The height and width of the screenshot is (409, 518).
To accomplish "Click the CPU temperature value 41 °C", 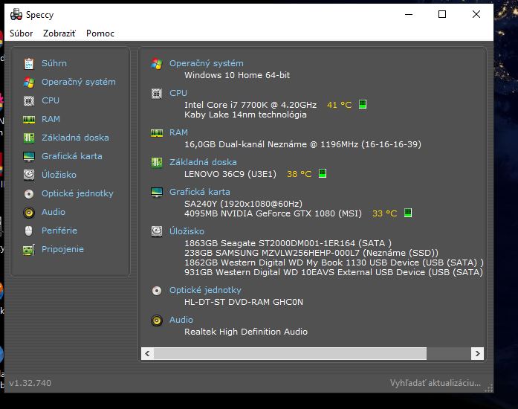I will click(x=340, y=105).
